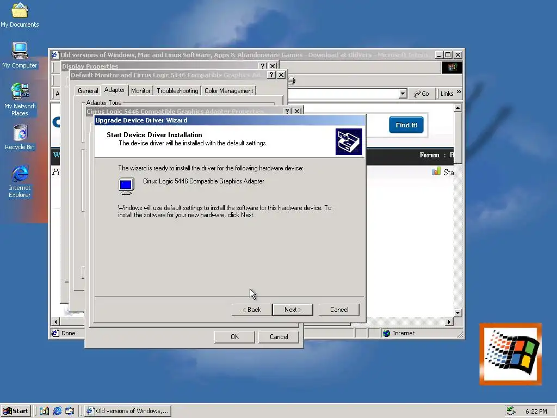Click OK in the Adapter Properties dialog
The width and height of the screenshot is (557, 418).
234,336
